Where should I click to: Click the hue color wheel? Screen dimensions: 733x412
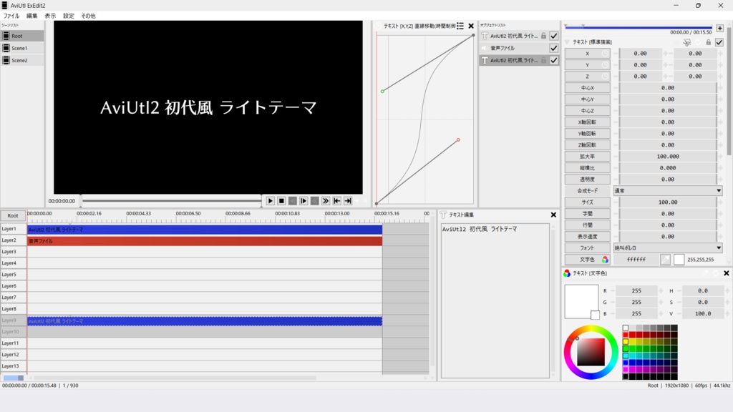(591, 353)
